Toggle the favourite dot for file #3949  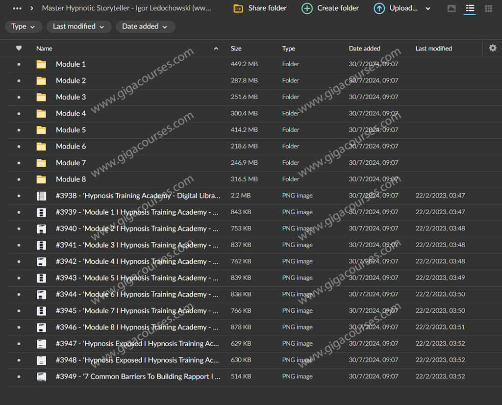[x=19, y=377]
